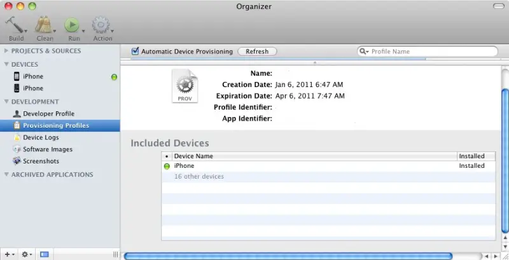Screen dimensions: 509x260
Task: Select Software Images in sidebar
Action: pyautogui.click(x=48, y=149)
